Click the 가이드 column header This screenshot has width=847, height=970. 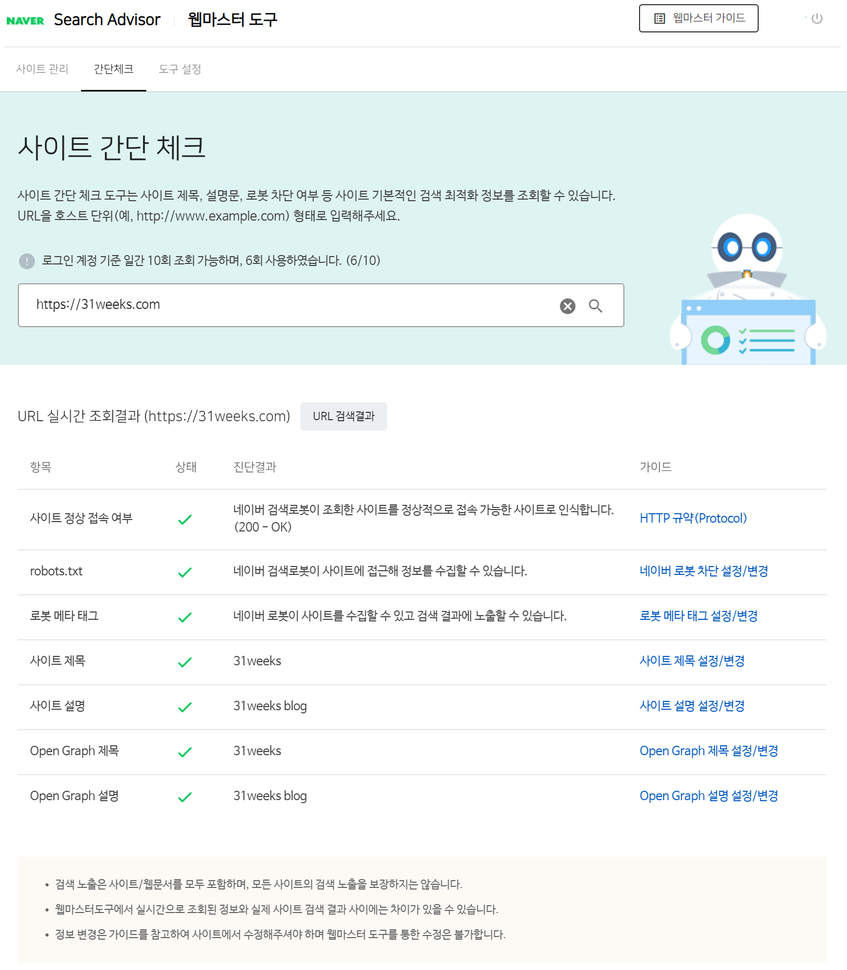(x=656, y=467)
